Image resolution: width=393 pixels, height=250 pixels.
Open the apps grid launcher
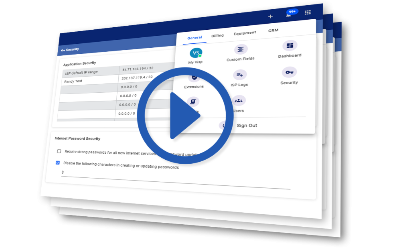308,12
